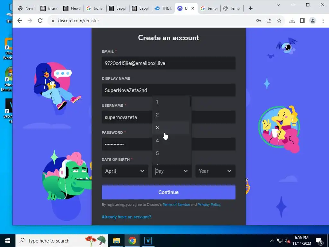Screen dimensions: 329x247
Task: Select day 4 from list
Action: pos(171,140)
